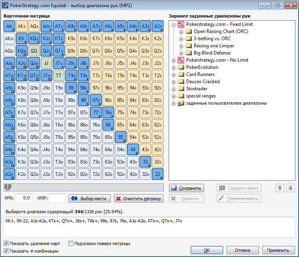The width and height of the screenshot is (299, 257).
Task: Click the 3-betting vs. ORC folder icon
Action: (189, 39)
